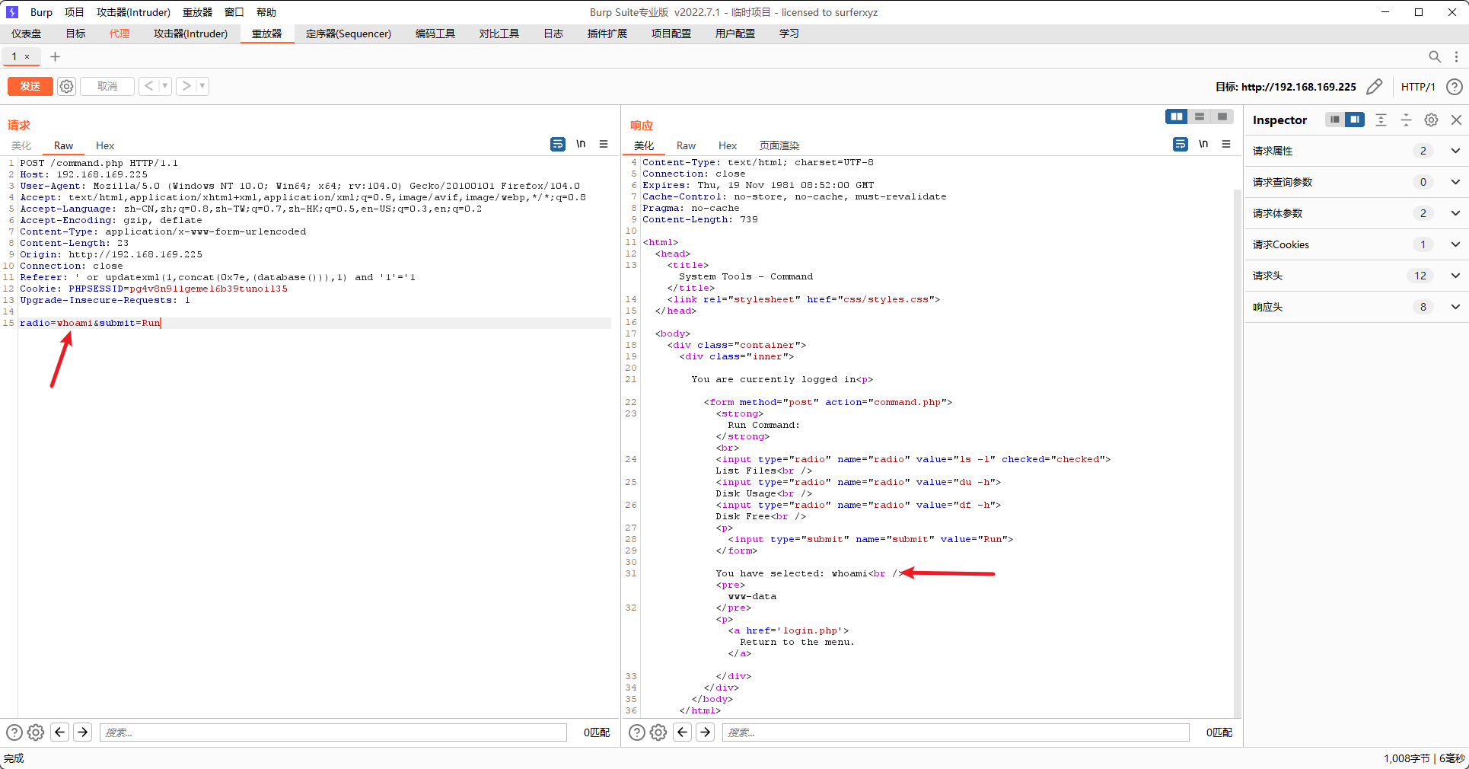Switch to 定序器(Sequencer) tab
This screenshot has width=1469, height=769.
tap(349, 34)
